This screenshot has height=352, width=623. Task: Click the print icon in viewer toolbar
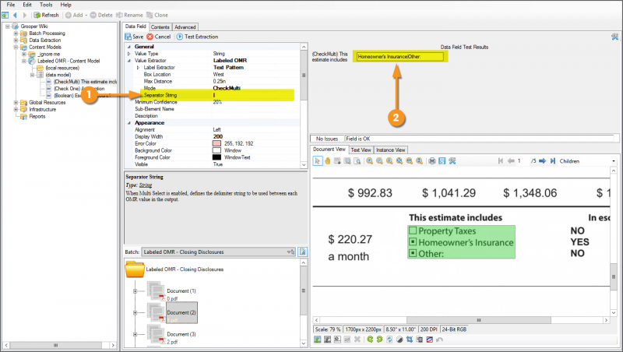[x=432, y=161]
